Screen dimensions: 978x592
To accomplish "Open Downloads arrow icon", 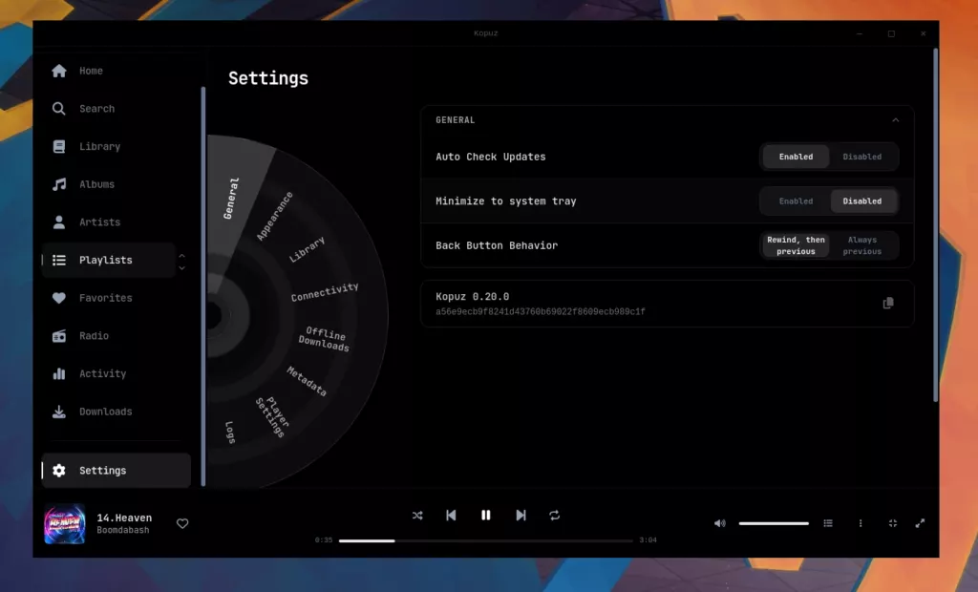I will click(x=59, y=412).
